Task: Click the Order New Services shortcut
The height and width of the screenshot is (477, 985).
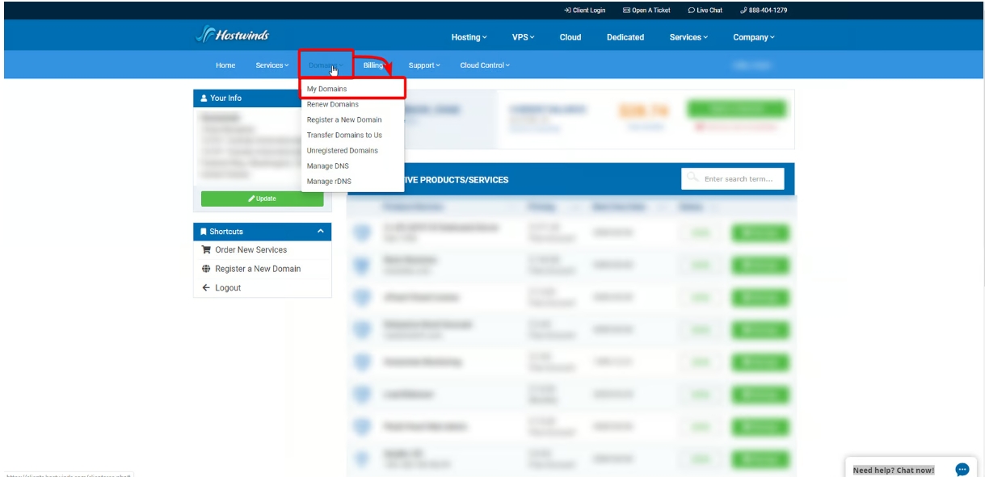Action: pyautogui.click(x=250, y=250)
